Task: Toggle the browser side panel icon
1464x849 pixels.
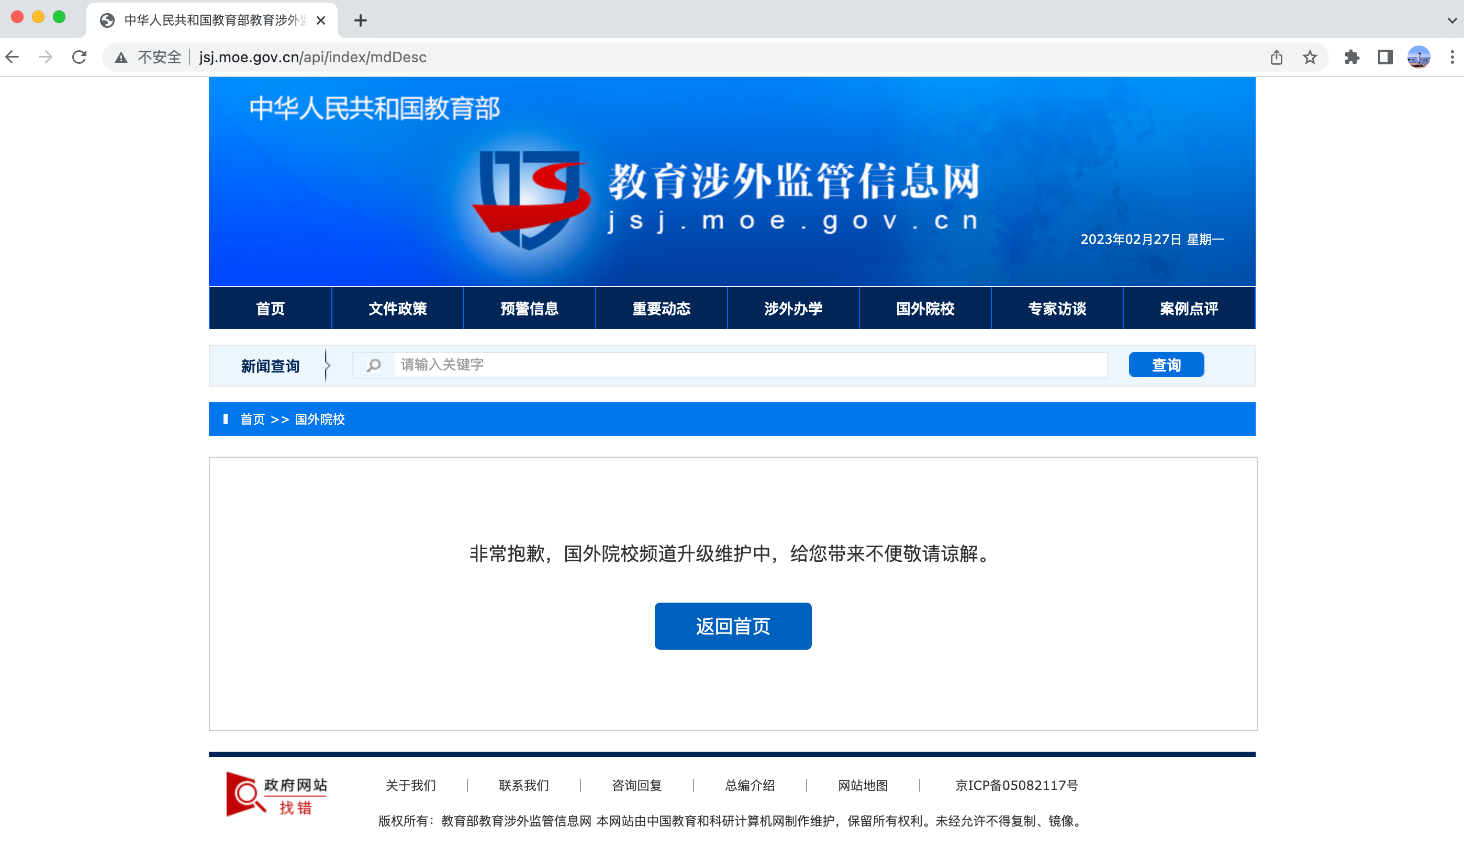Action: (1385, 57)
